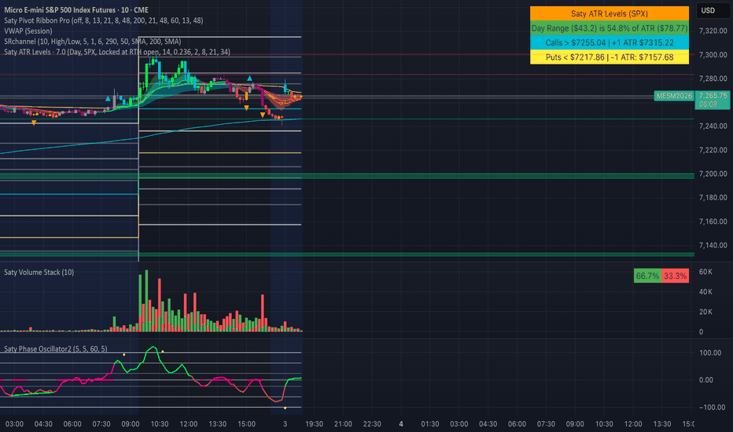Click the orange Saty ATR Levels (SPX) header

(609, 13)
